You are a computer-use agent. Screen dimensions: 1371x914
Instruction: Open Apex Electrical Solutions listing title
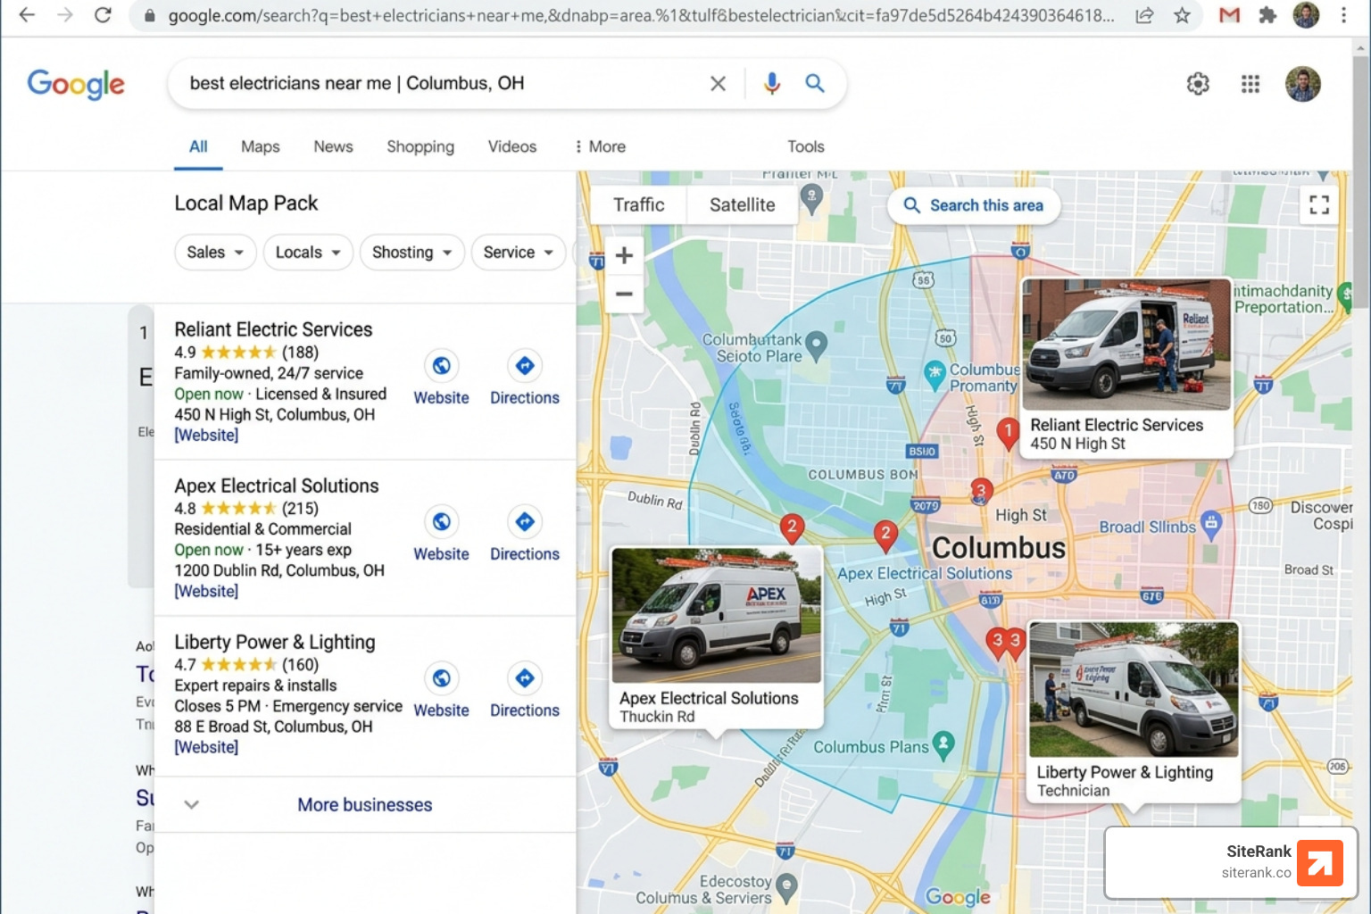tap(277, 486)
